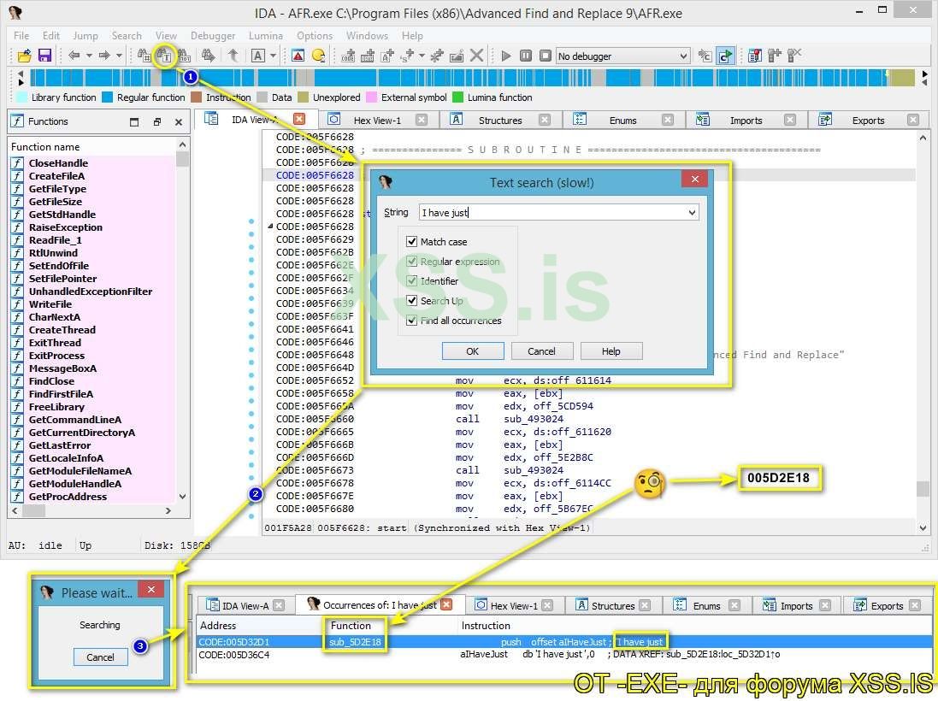Toggle the Match case checkbox

[412, 242]
